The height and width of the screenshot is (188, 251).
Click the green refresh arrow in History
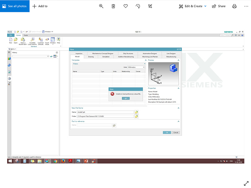tap(51, 56)
